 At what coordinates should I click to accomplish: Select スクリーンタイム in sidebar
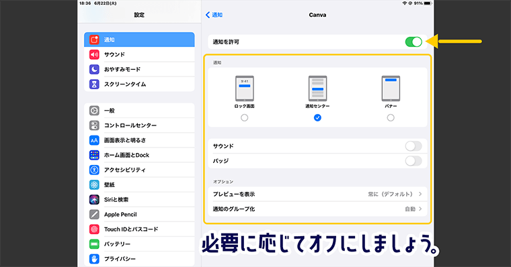pyautogui.click(x=139, y=85)
